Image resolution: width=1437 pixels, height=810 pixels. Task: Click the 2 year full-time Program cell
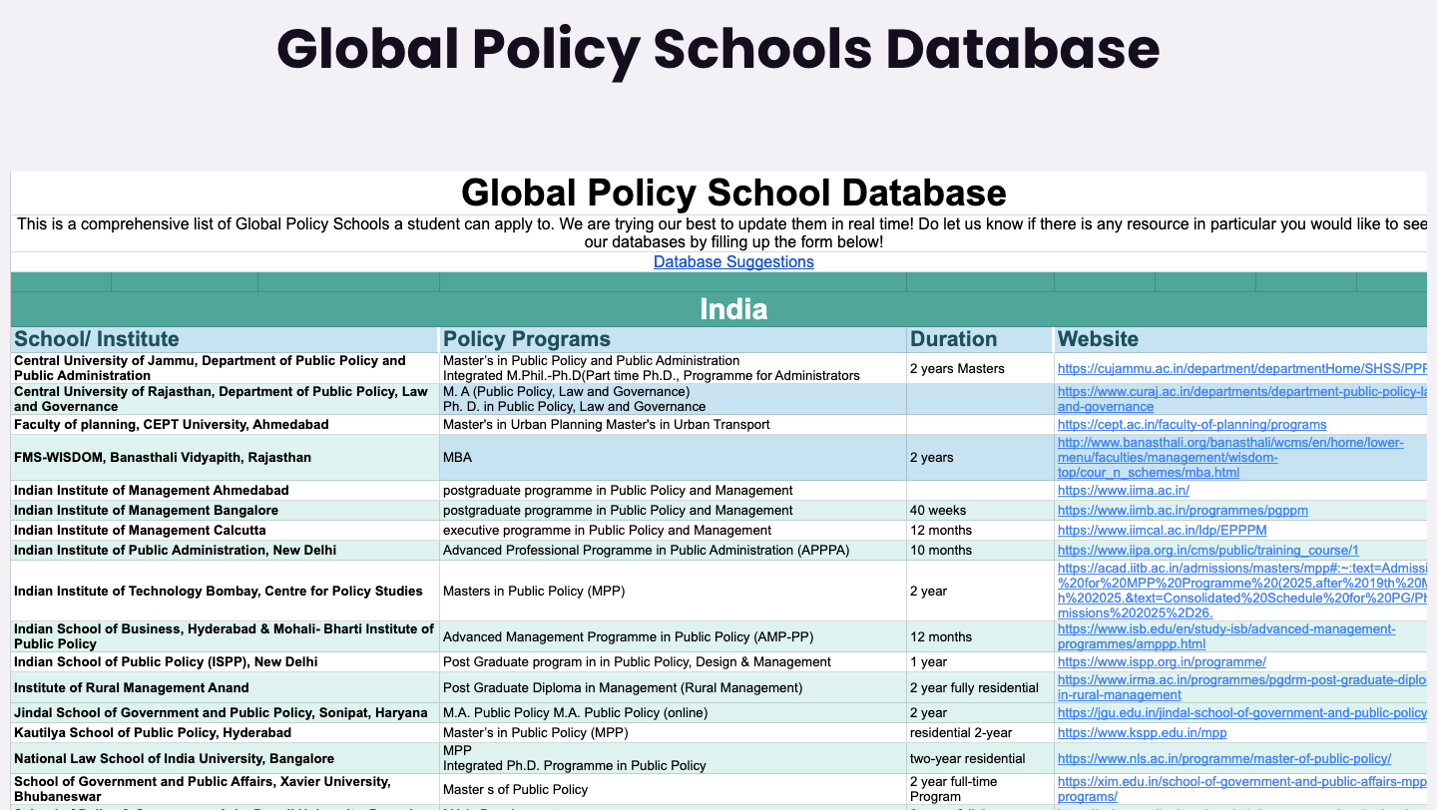[x=980, y=789]
